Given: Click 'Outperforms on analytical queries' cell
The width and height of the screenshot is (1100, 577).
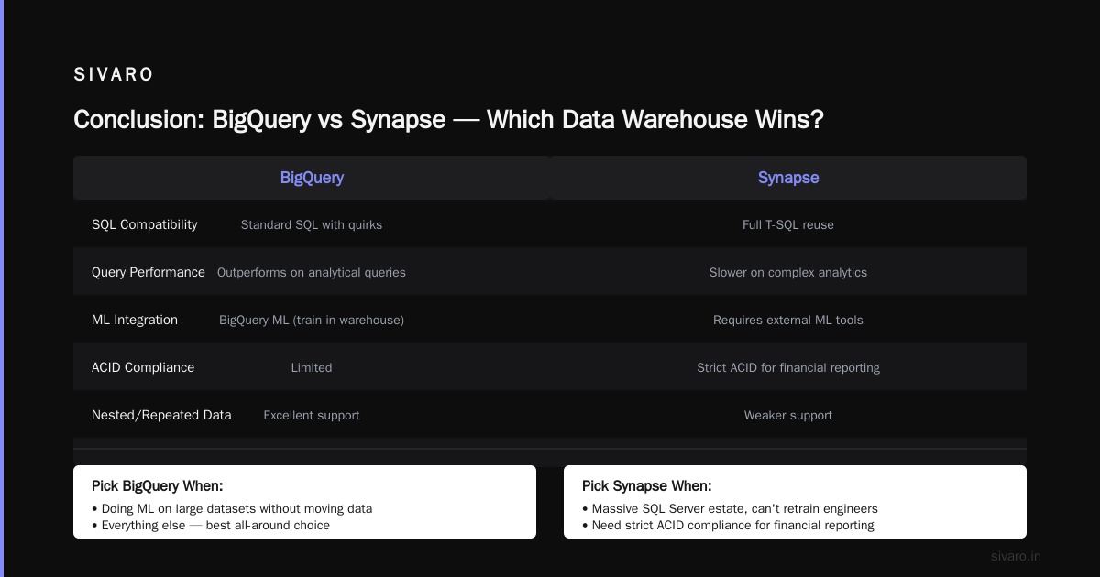Looking at the screenshot, I should 312,272.
